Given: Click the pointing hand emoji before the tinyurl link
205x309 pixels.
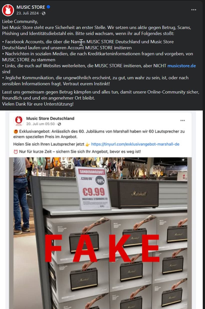Looking at the screenshot, I should (87, 144).
